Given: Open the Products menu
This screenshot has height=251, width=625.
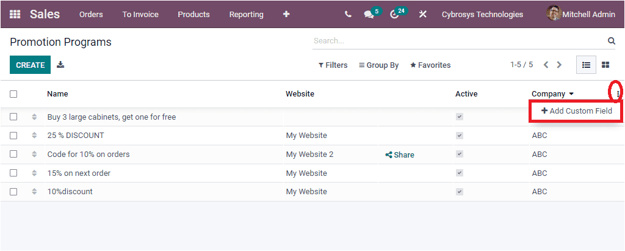Looking at the screenshot, I should click(x=193, y=15).
